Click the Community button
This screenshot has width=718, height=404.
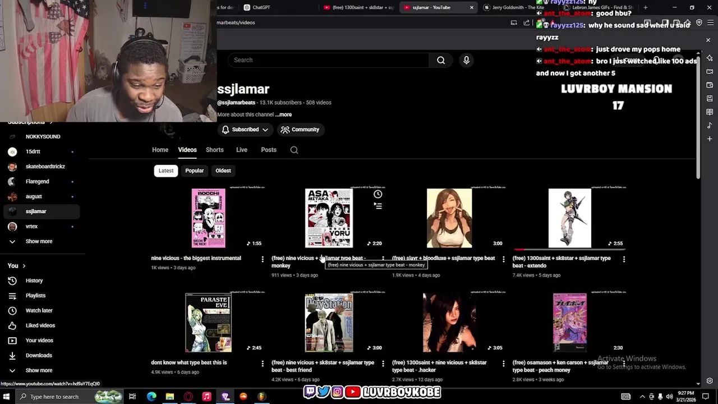pyautogui.click(x=300, y=130)
